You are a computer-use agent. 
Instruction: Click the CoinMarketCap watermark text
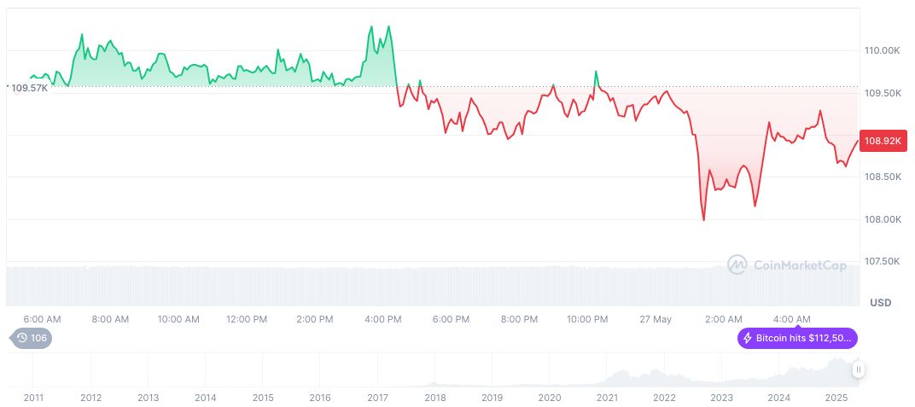point(800,266)
